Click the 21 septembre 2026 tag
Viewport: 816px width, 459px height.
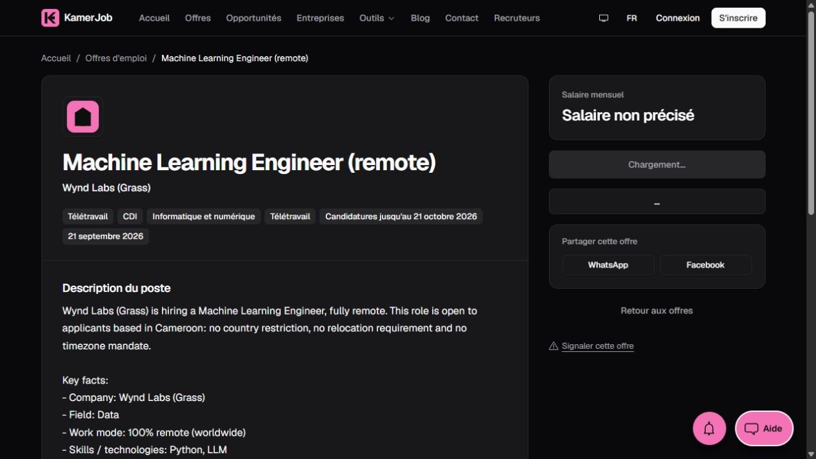coord(106,237)
